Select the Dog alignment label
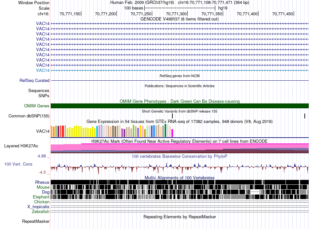 click(x=46, y=192)
